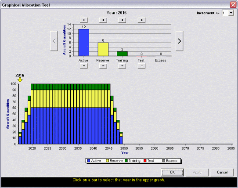Click the 'Reserve' category label in upper graph
Viewport: 238px width, 188px height.
click(x=103, y=60)
